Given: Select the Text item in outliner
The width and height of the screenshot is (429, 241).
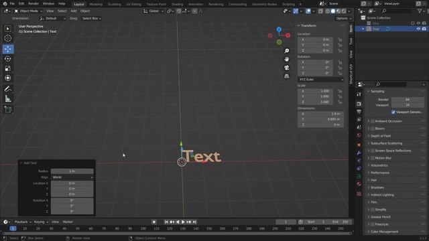Looking at the screenshot, I should pos(376,29).
